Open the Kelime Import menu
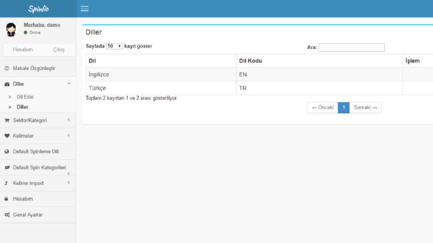Screen dimensions: 433x243 click(x=28, y=183)
